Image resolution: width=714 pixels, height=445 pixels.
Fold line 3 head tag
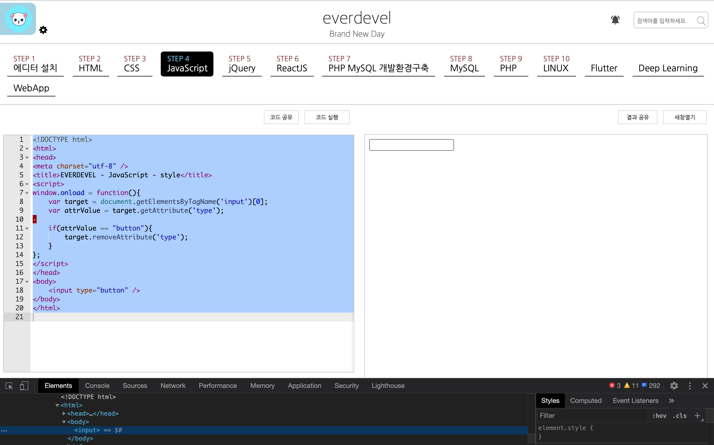(x=27, y=157)
